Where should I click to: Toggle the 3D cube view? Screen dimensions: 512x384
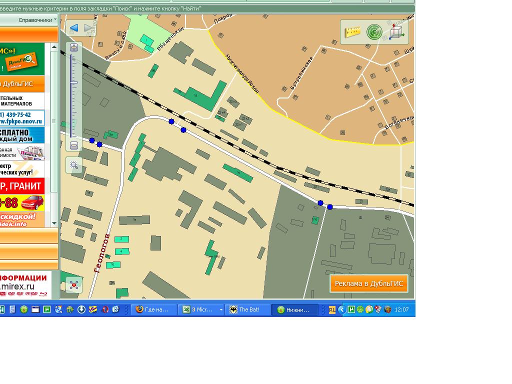pyautogui.click(x=397, y=32)
